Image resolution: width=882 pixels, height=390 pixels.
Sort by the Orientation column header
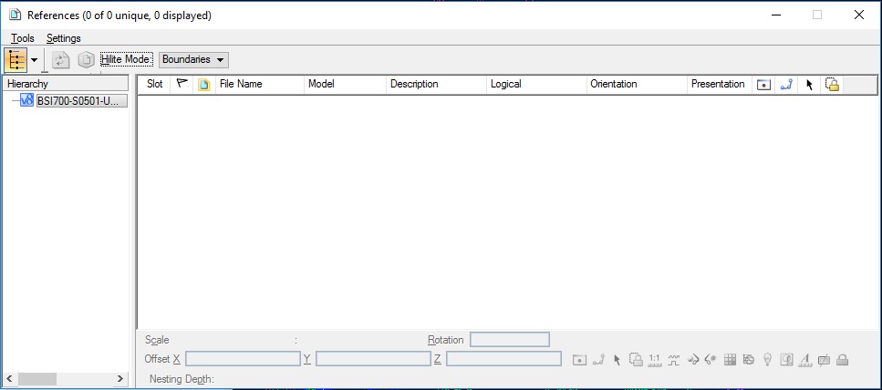point(636,85)
